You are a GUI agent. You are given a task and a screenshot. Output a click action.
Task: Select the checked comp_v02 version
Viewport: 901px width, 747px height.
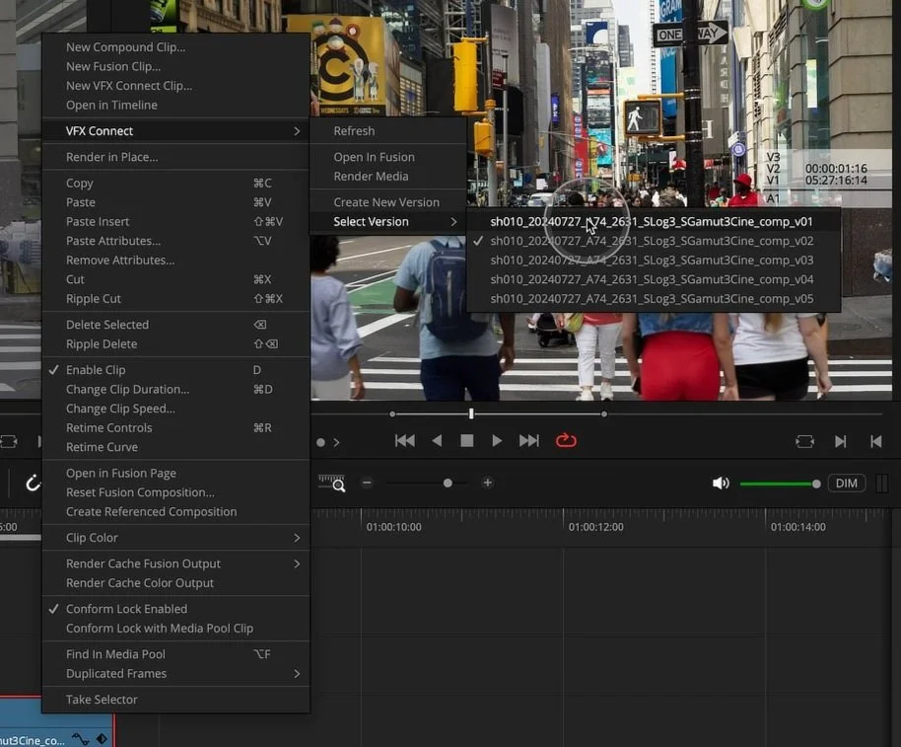tap(651, 241)
